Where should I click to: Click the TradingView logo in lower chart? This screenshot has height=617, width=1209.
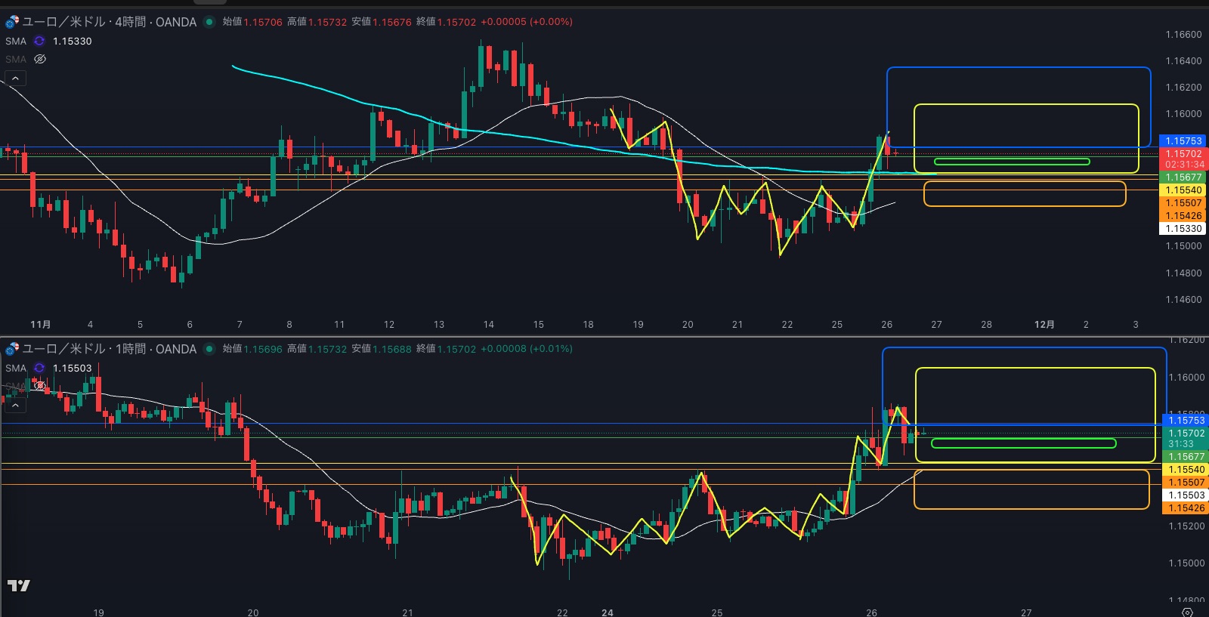pyautogui.click(x=18, y=585)
